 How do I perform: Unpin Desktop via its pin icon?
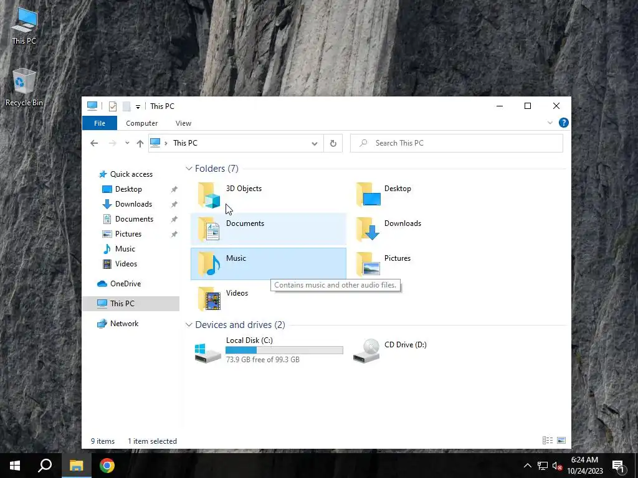pyautogui.click(x=174, y=189)
